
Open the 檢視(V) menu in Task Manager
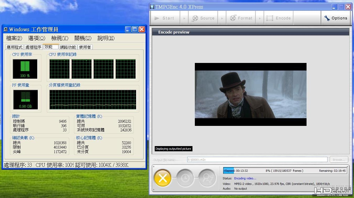click(60, 38)
